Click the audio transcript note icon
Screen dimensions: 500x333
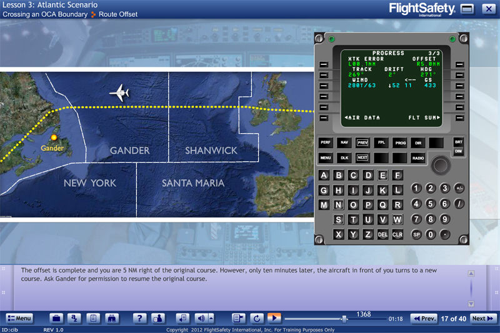click(x=182, y=319)
